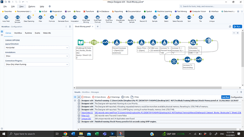
Task: Select the Create Samples tool
Action: coord(17,19)
